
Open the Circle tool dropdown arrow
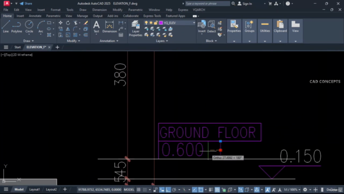pos(29,34)
